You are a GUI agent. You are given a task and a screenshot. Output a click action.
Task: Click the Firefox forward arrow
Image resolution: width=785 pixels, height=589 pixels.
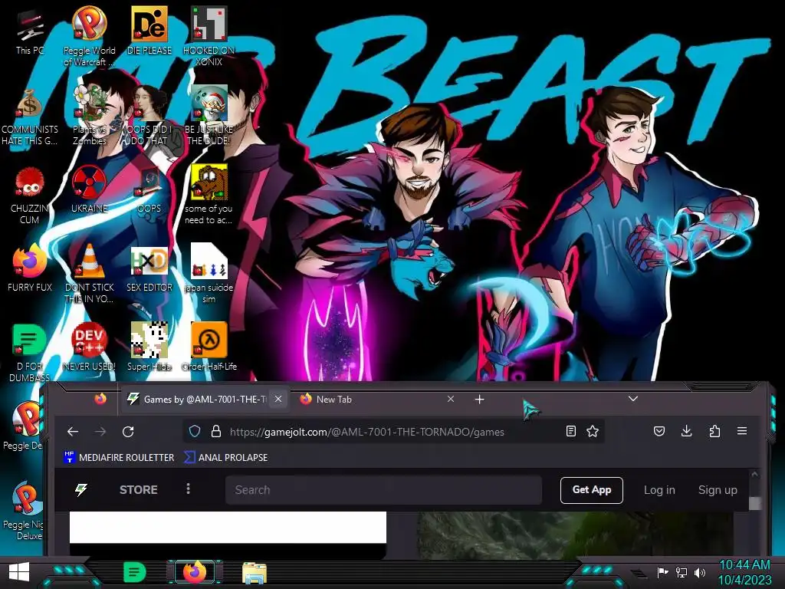point(100,431)
